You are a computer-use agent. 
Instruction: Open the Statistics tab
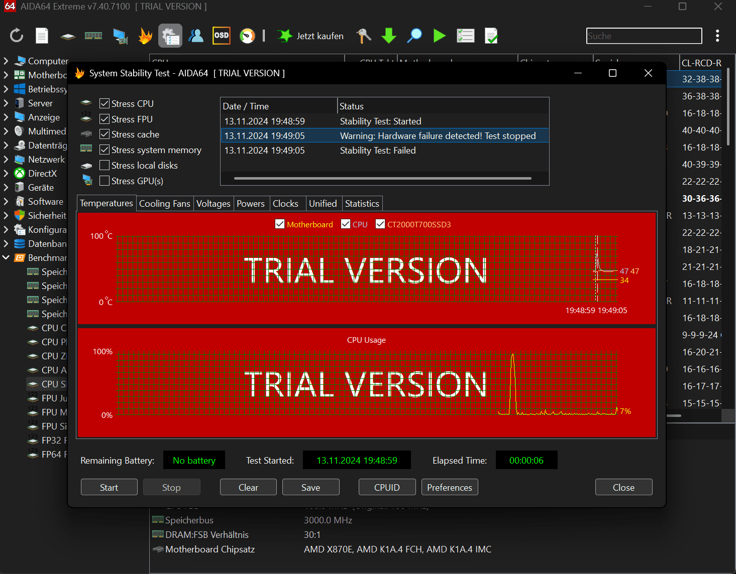tap(362, 203)
